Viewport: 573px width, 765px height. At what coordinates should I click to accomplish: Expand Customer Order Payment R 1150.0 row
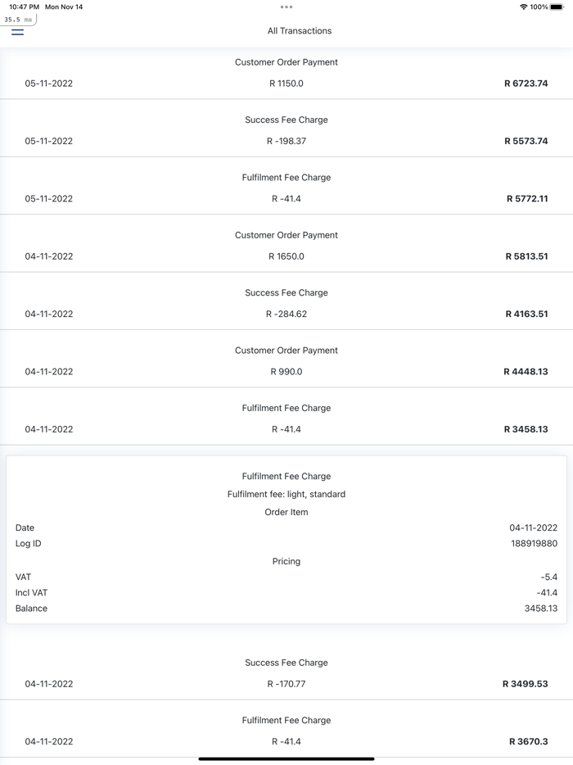(x=286, y=73)
